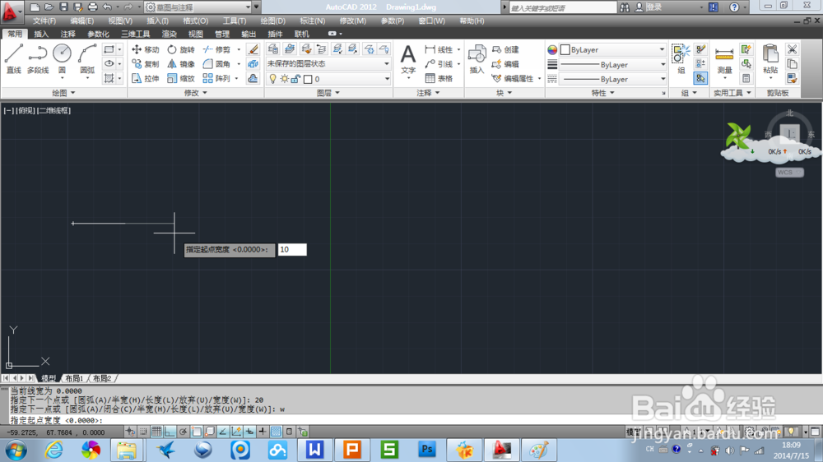Screen dimensions: 823x462
Task: Click the 修剪 (Trim) tool
Action: coord(216,49)
